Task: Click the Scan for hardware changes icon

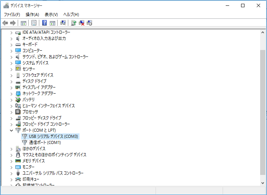Action: coord(63,23)
